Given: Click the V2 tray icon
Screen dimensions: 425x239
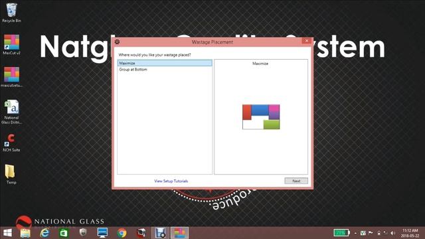Looking at the screenshot, I should pos(363,233).
